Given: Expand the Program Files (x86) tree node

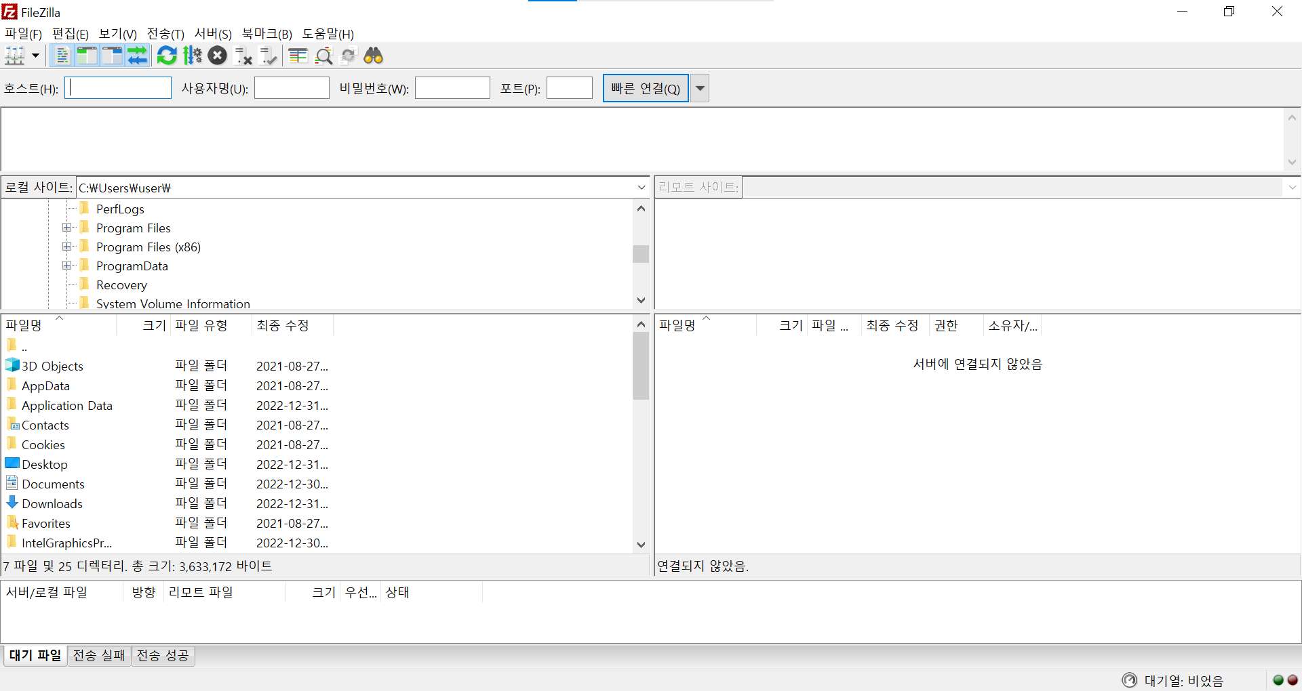Looking at the screenshot, I should click(x=66, y=247).
